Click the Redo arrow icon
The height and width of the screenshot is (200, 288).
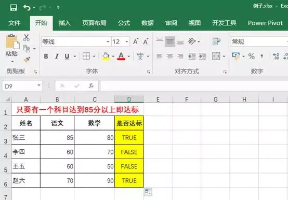43,7
